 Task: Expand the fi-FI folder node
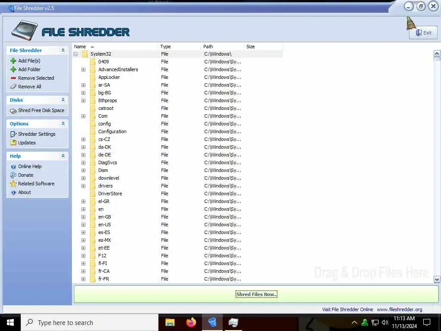83,264
